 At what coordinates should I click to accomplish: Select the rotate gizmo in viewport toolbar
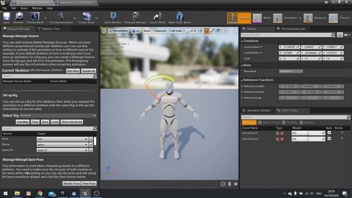tap(207, 31)
